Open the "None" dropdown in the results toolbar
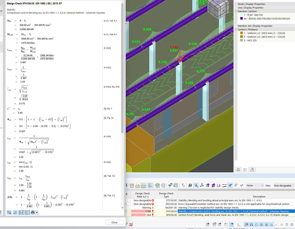This screenshot has height=229, width=295. 256,185
